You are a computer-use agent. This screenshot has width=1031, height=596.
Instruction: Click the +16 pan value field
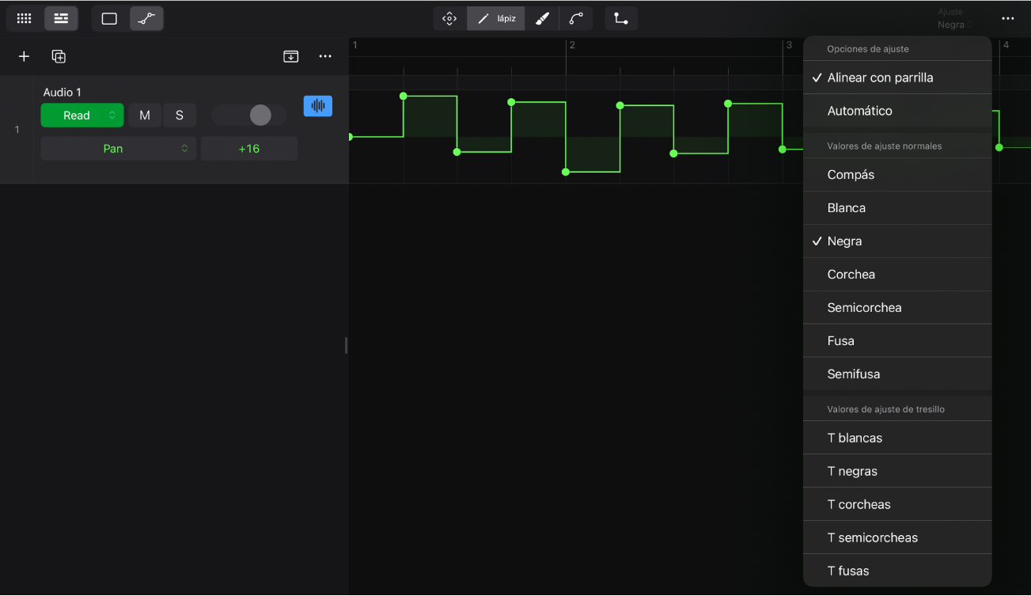pos(249,149)
